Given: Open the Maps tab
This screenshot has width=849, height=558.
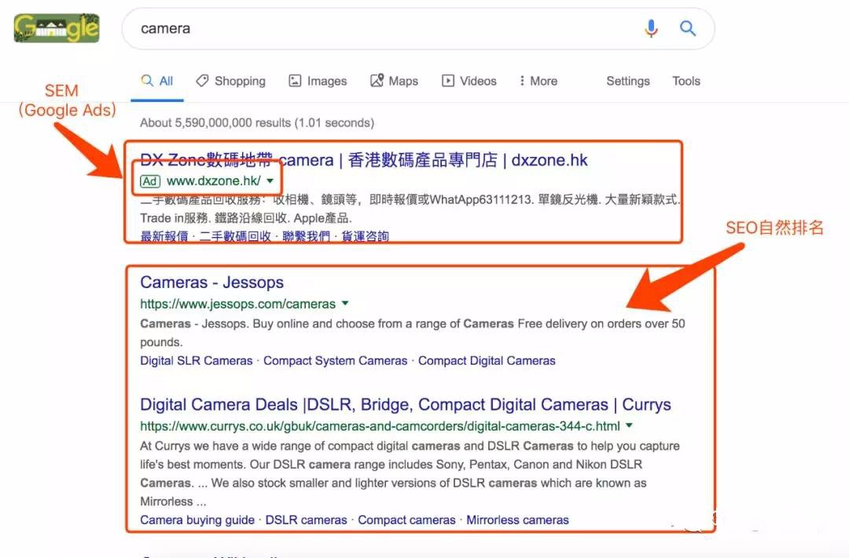Looking at the screenshot, I should pos(394,81).
